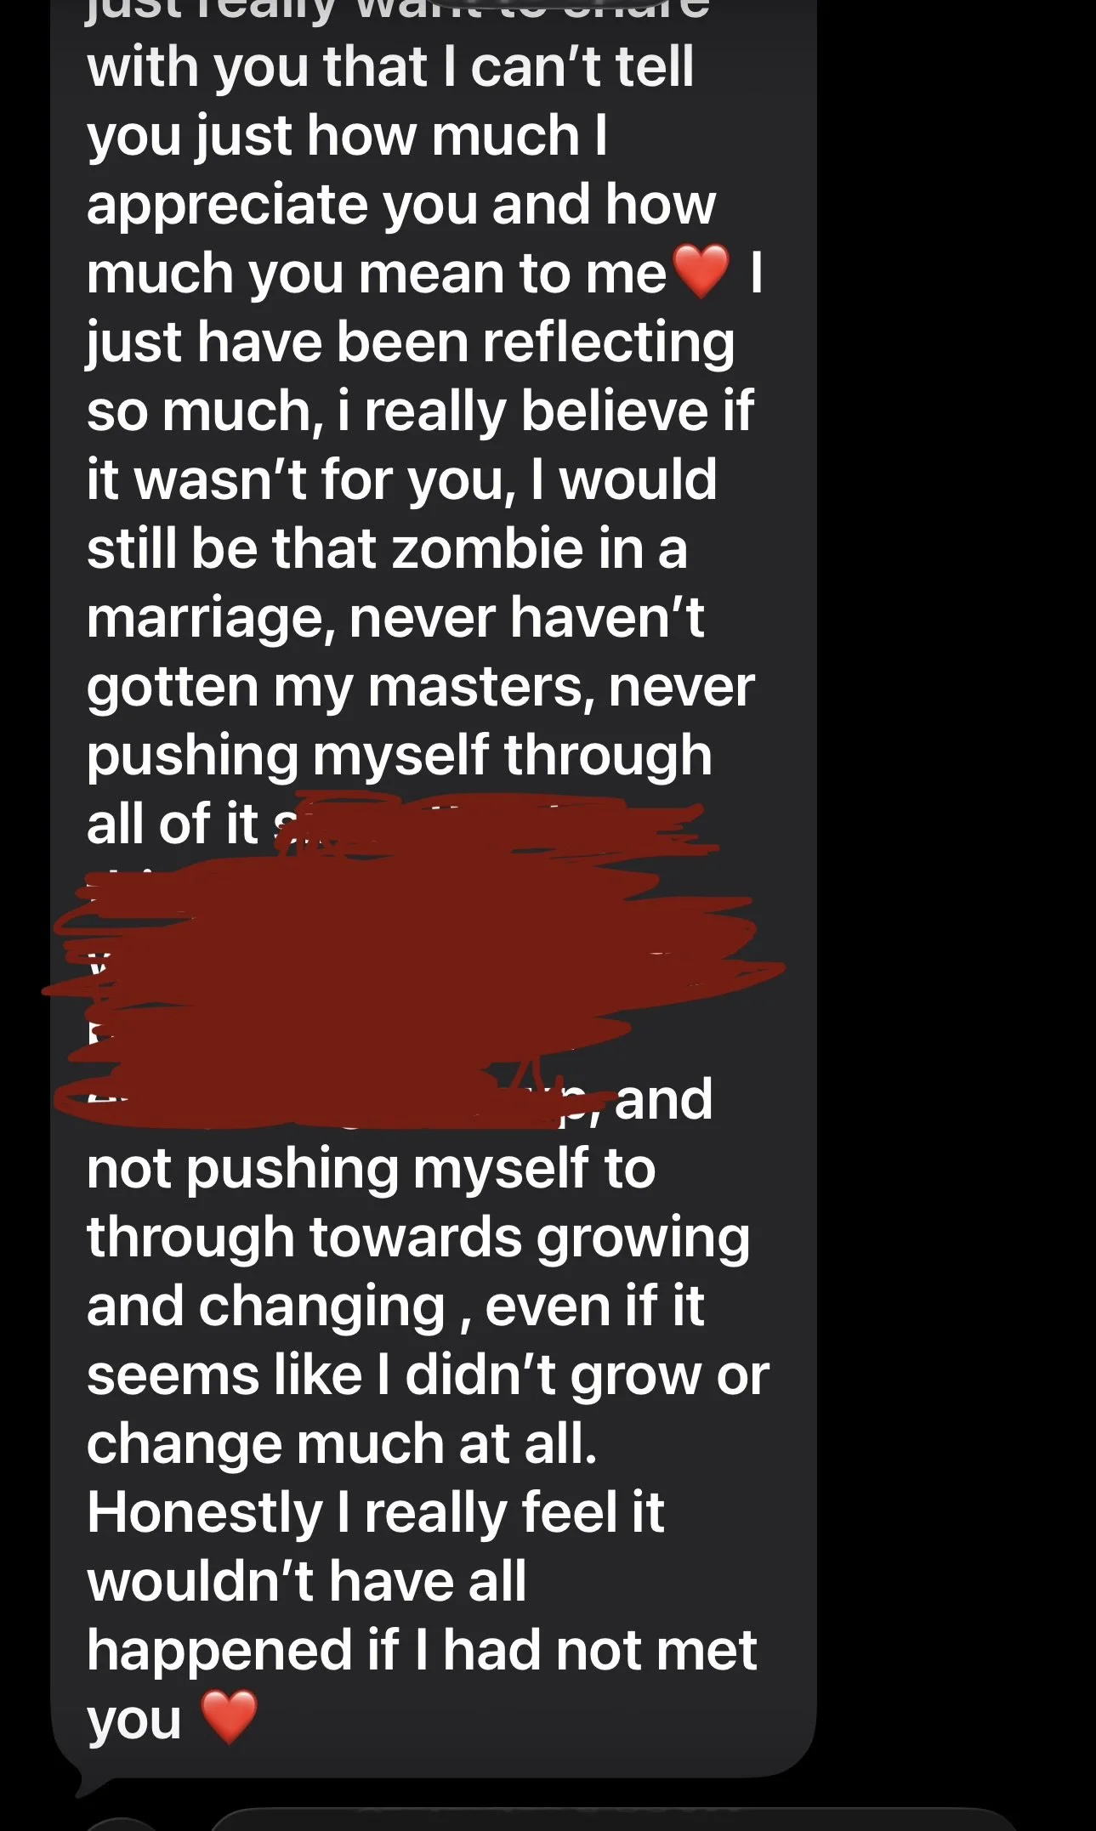The image size is (1096, 1831).
Task: Tap the plus button beside message field
Action: (121, 1824)
